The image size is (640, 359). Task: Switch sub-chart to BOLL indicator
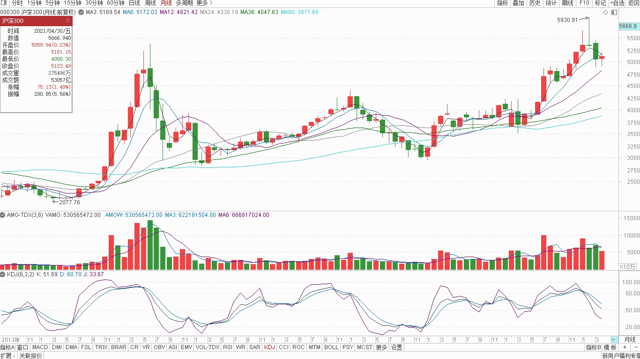331,347
